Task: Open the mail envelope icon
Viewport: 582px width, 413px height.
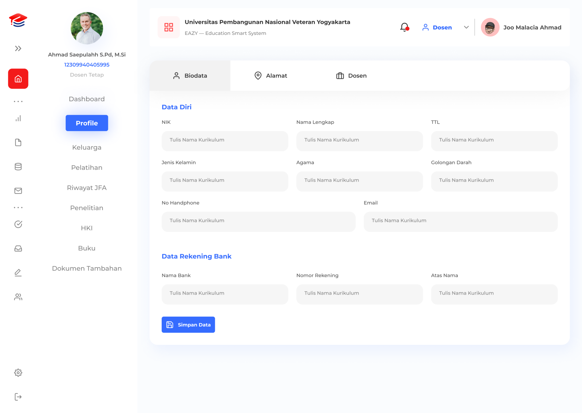Action: tap(18, 191)
